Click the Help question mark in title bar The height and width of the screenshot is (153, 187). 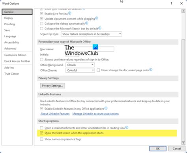point(171,4)
